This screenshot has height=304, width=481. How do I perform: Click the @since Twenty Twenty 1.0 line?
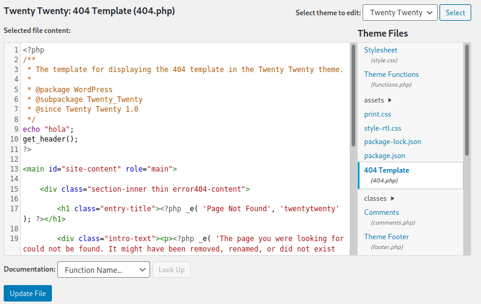(x=82, y=109)
